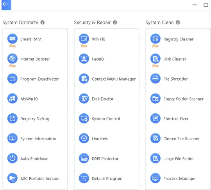Click the Undelete recovery icon
211x190 pixels.
(x=84, y=138)
